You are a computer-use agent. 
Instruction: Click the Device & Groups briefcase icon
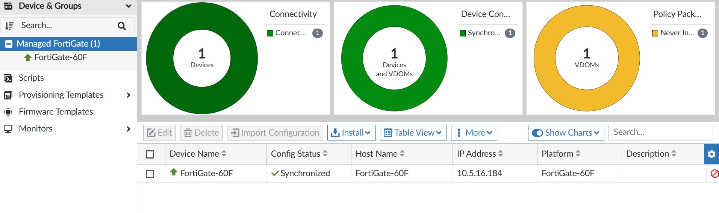(8, 6)
